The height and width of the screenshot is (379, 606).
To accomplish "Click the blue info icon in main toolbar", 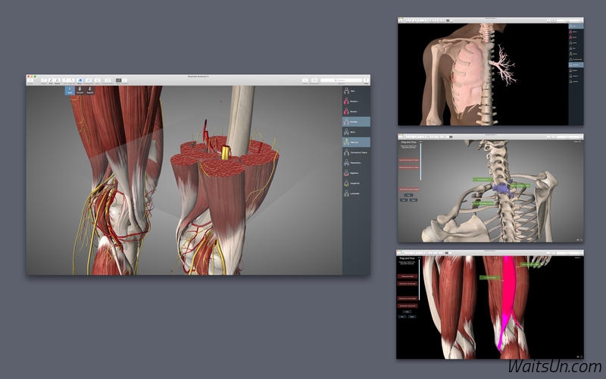I will point(80,81).
